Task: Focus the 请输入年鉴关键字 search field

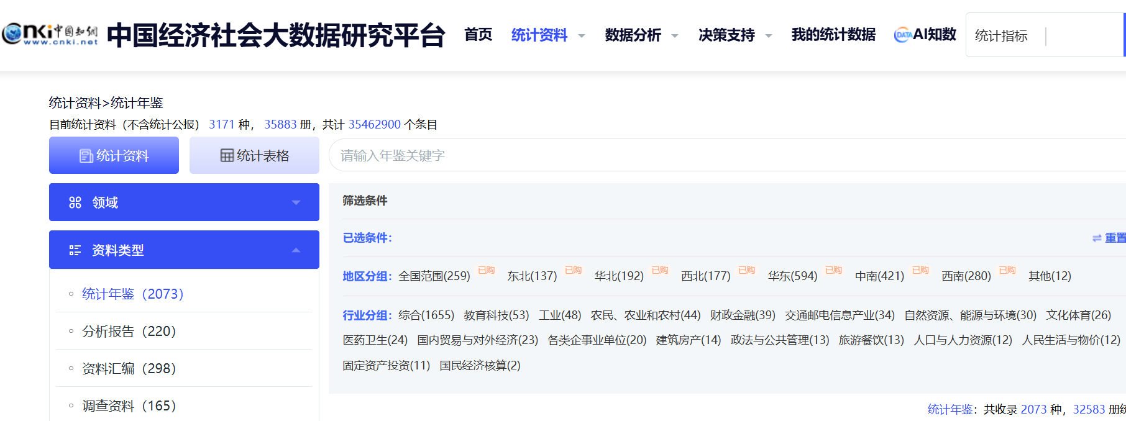Action: (727, 155)
